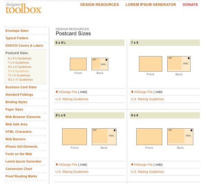This screenshot has width=207, height=184.
Task: Select Envelope Sizes in the sidebar
Action: click(x=17, y=31)
